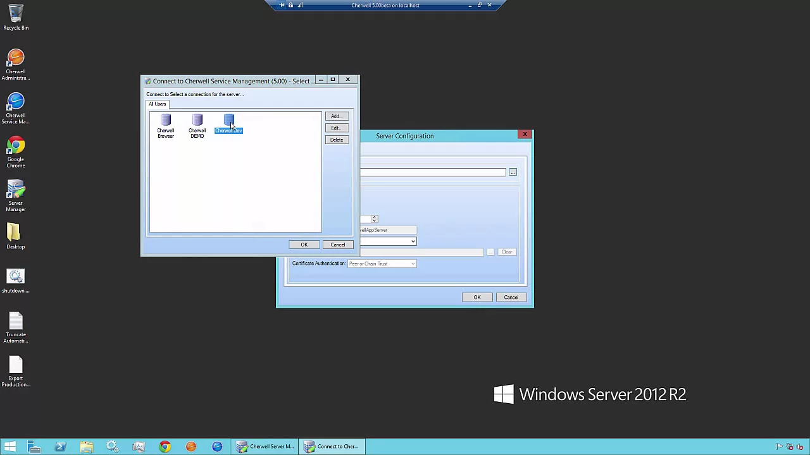Confirm OK in Connect to Cherwell dialog

(x=304, y=245)
